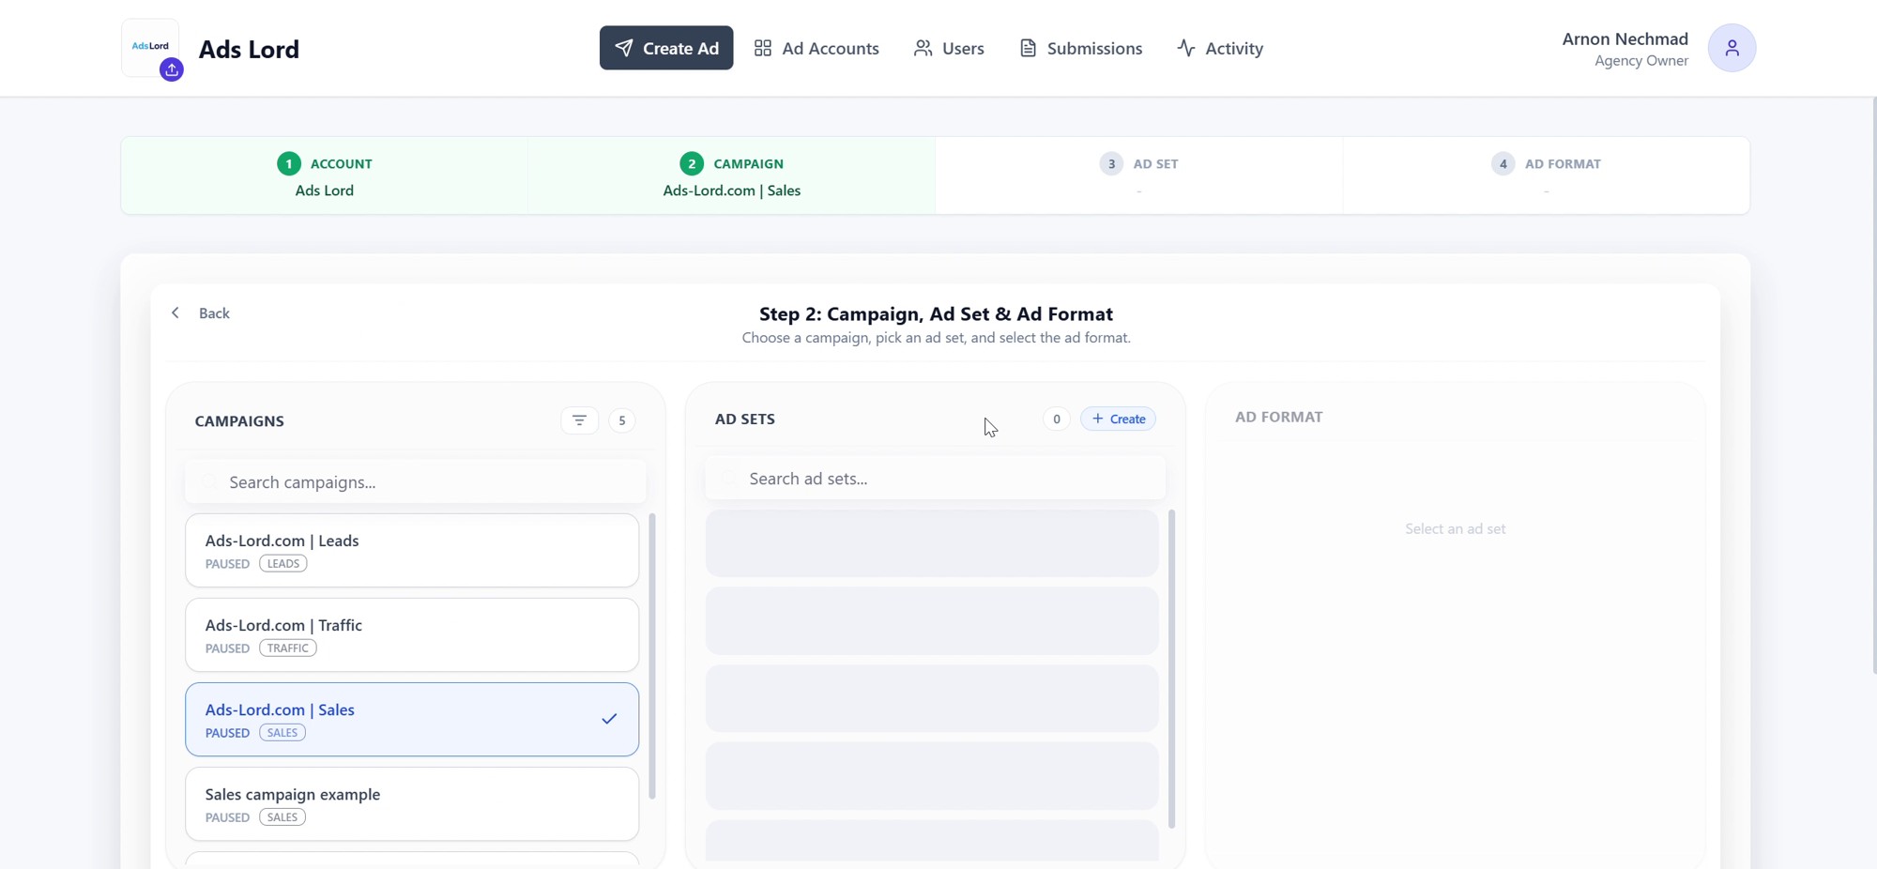Click the Back link text

tap(214, 313)
